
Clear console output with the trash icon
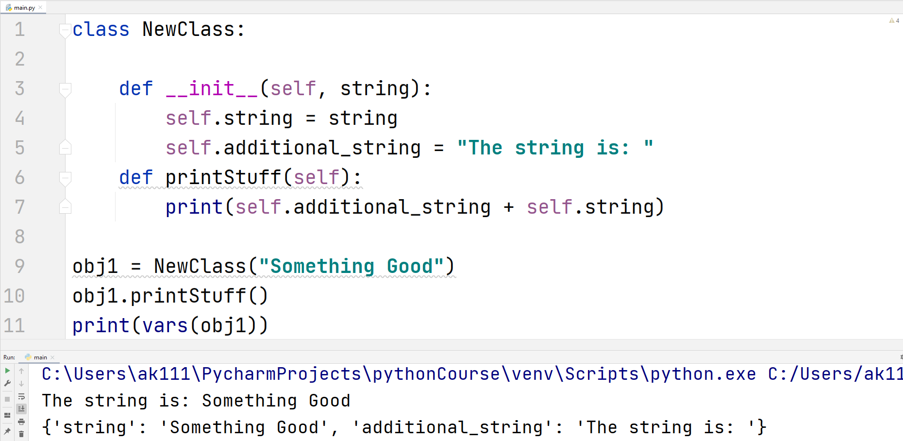[x=21, y=434]
